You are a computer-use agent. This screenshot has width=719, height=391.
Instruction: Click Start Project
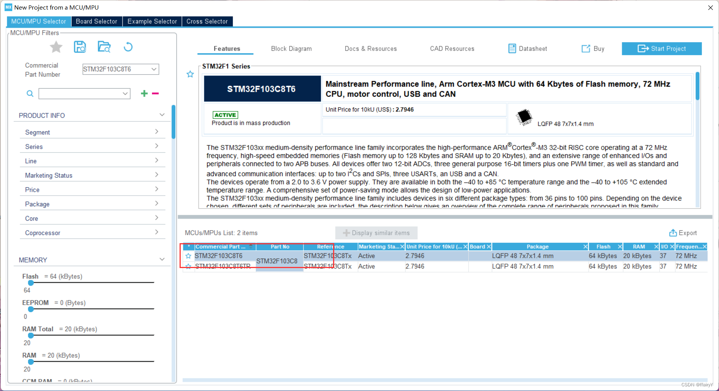[662, 49]
